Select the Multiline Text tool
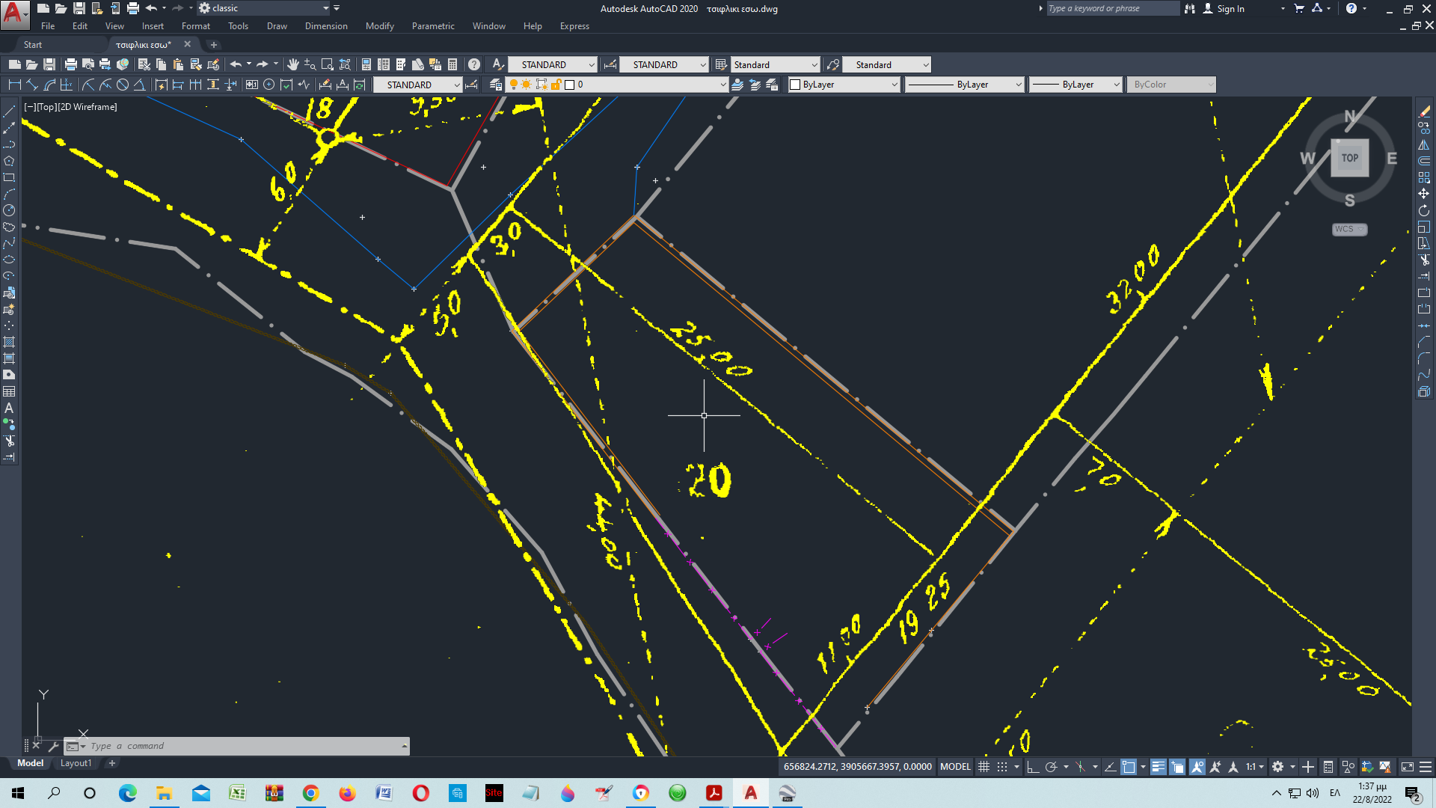The image size is (1436, 808). (x=9, y=408)
